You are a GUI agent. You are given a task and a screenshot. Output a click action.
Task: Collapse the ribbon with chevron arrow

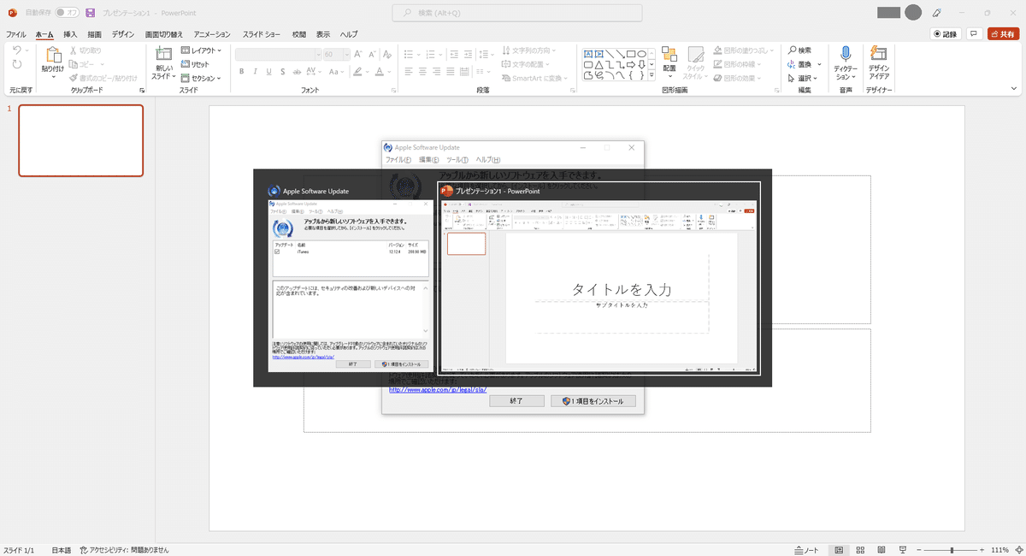pyautogui.click(x=1015, y=88)
